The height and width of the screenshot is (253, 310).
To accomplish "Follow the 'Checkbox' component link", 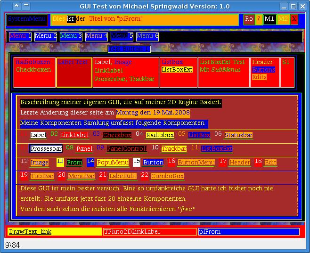I will [117, 135].
